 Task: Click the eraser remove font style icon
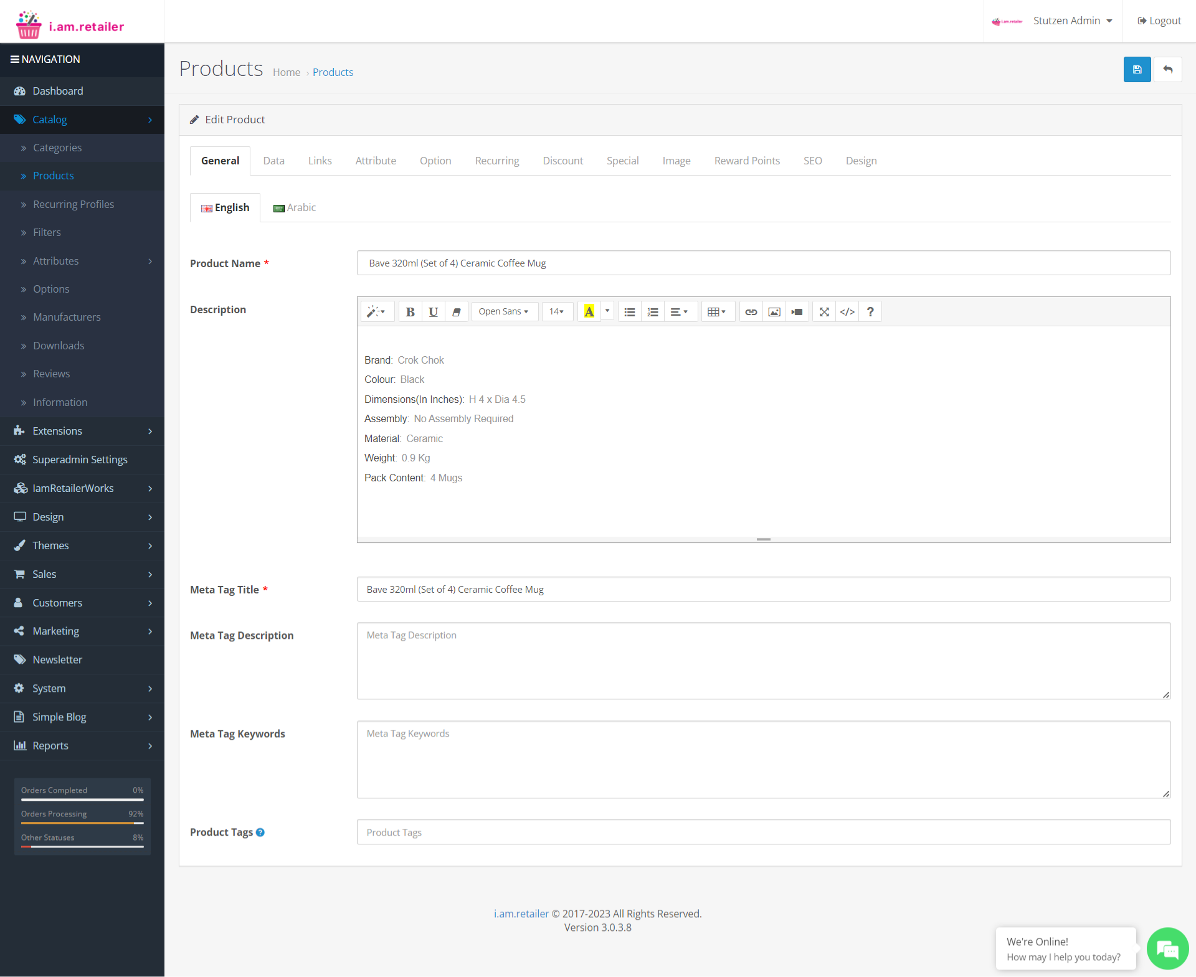pyautogui.click(x=456, y=312)
